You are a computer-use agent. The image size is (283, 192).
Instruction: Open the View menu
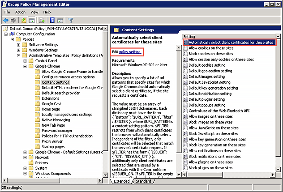coord(34,12)
